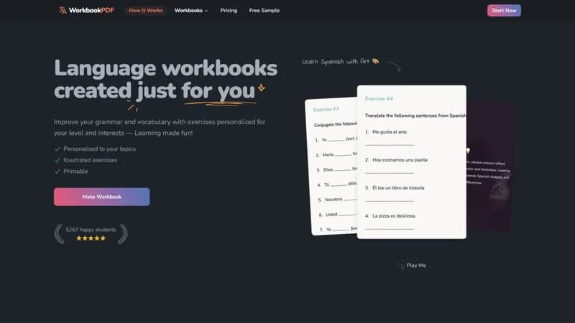Click the 'Translate the following sentences' instruction
Image resolution: width=575 pixels, height=323 pixels.
tap(415, 116)
